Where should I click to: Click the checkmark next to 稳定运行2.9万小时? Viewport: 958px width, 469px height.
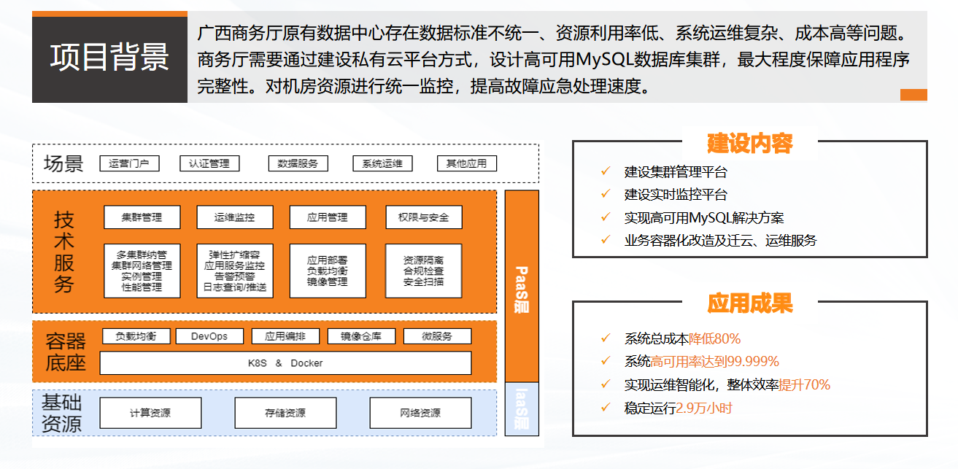coord(605,408)
